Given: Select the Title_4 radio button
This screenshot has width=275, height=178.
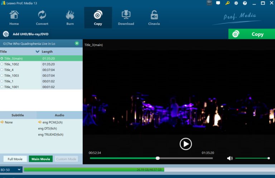Looking at the screenshot, I should [x=2, y=70].
